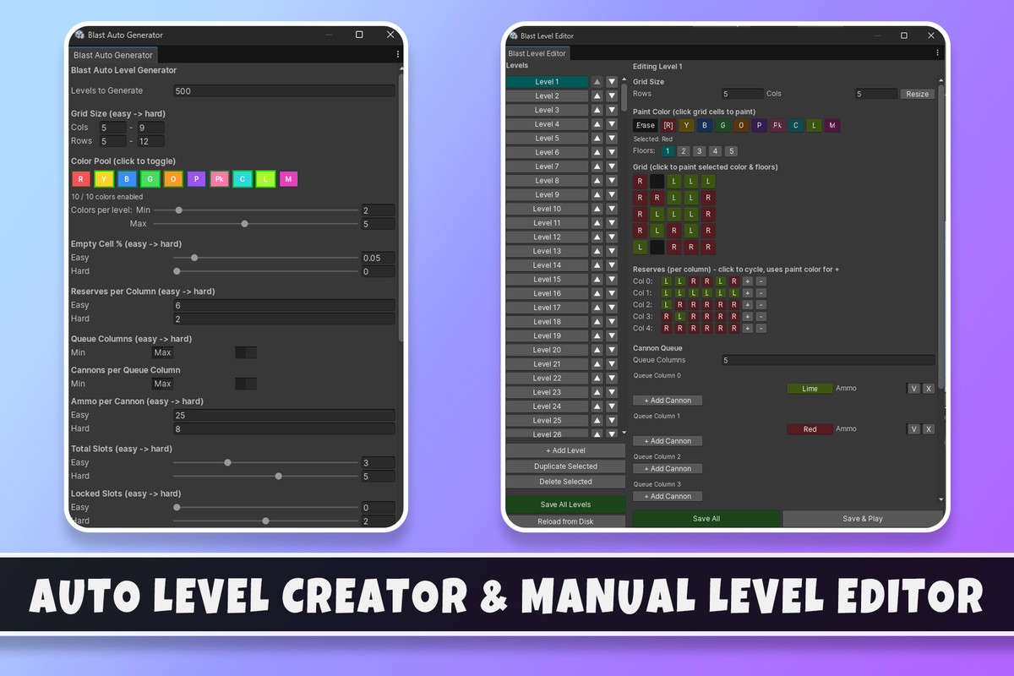This screenshot has height=676, width=1014.
Task: Click X to remove the Red ammo cannon
Action: (x=928, y=428)
